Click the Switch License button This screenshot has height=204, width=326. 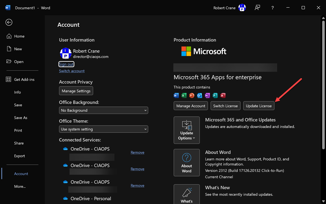(x=225, y=106)
